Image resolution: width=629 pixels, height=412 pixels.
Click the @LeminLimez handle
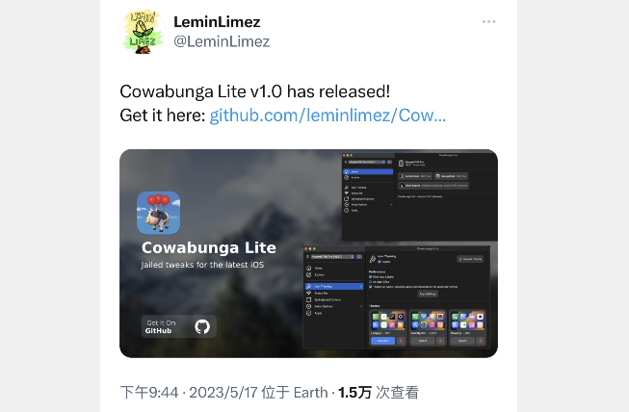tap(222, 41)
